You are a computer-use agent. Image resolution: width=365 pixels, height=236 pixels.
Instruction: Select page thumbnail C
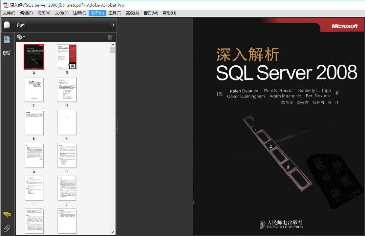pyautogui.click(x=34, y=90)
